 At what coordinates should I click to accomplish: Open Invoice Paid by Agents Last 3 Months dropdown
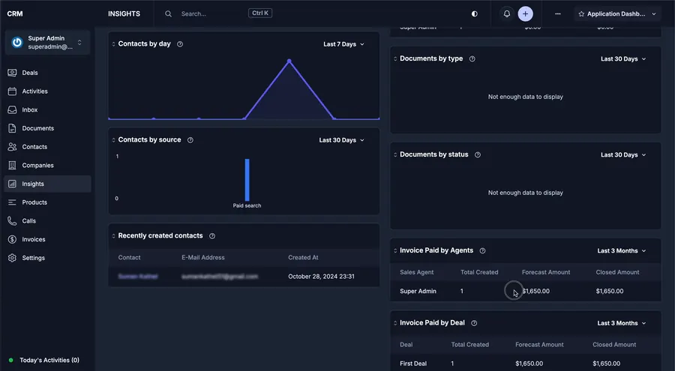click(622, 251)
